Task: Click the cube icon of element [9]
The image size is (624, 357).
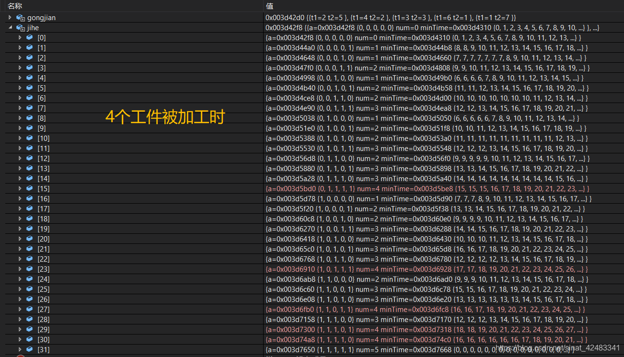Action: [29, 128]
